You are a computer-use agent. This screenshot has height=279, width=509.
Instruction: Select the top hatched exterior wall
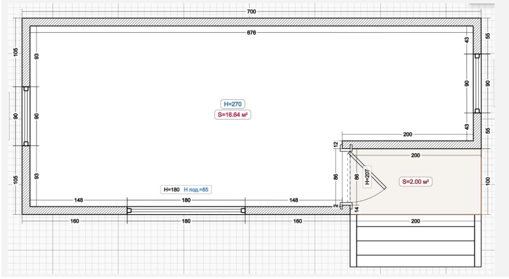point(251,22)
